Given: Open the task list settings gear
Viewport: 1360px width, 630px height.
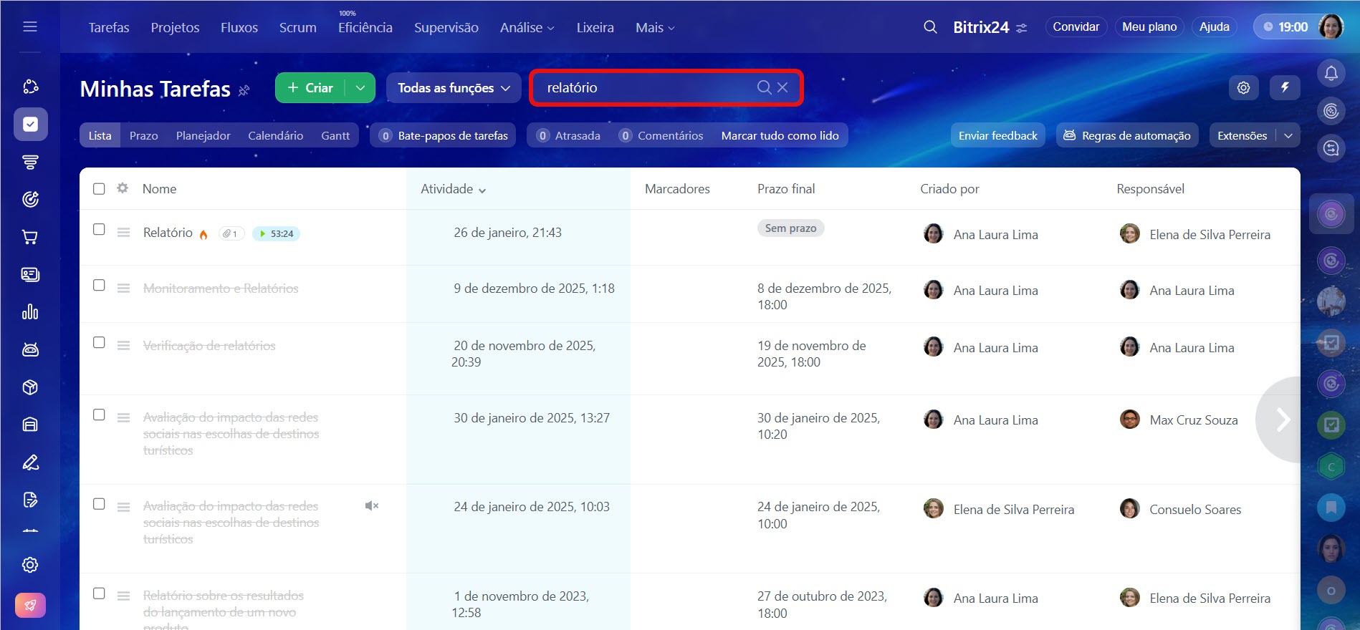Looking at the screenshot, I should click(x=1243, y=87).
